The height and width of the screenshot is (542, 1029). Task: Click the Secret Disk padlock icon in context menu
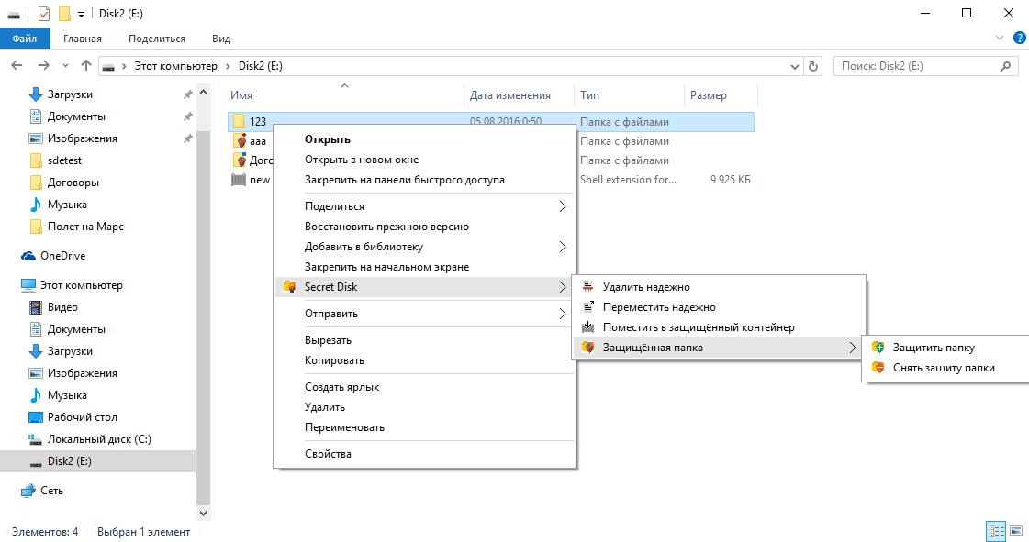[290, 286]
